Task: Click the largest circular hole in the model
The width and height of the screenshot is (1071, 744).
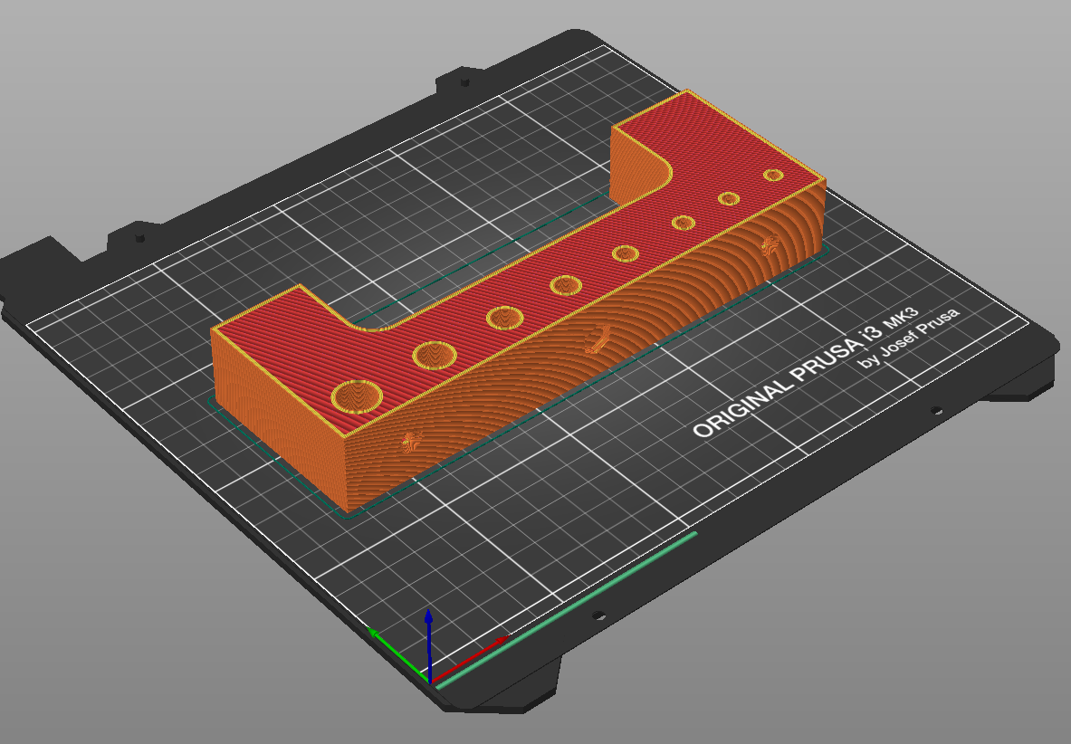Action: point(358,398)
